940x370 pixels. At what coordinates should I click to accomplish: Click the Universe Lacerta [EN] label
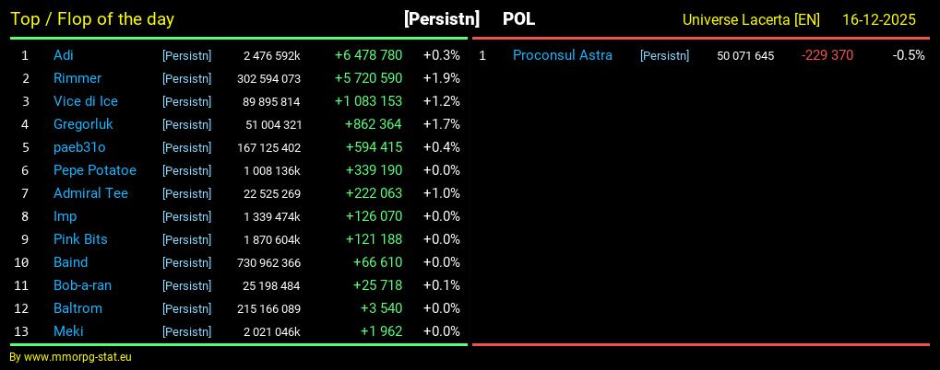[751, 19]
